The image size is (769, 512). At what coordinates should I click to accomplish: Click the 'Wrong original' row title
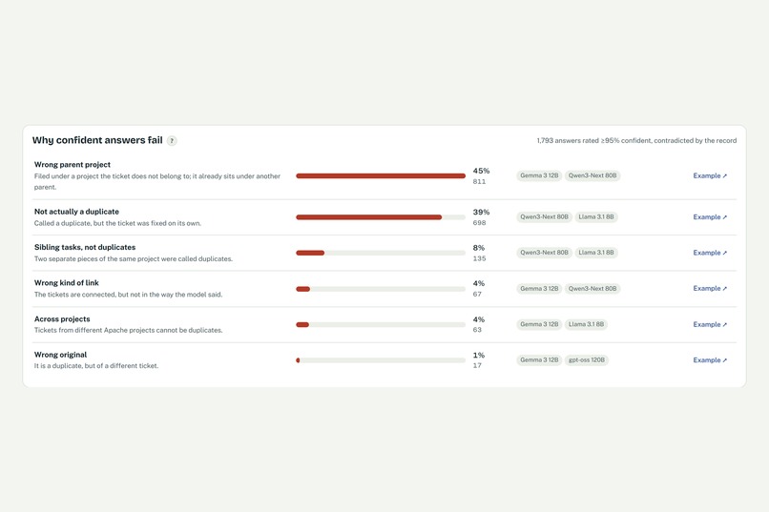point(60,355)
